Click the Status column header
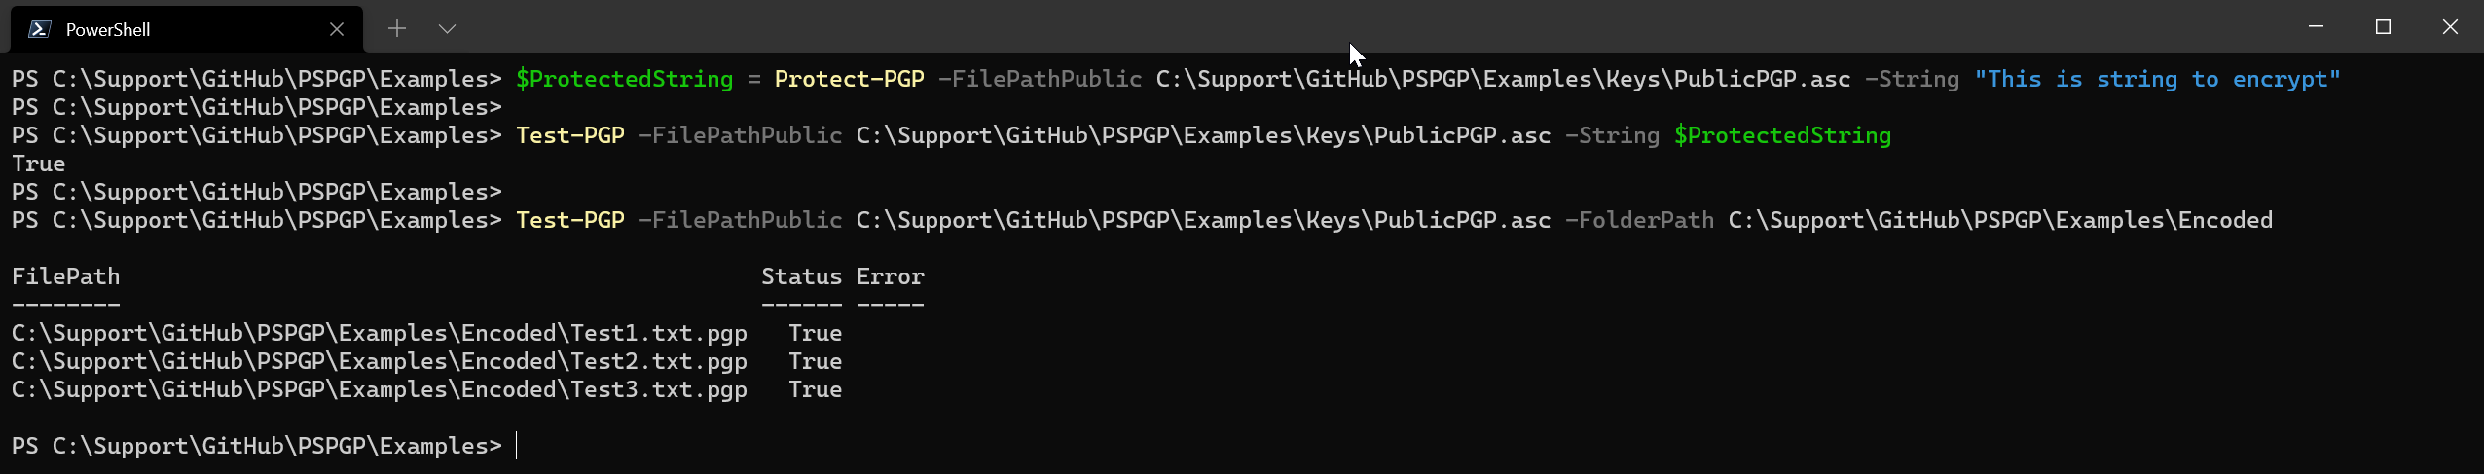 pos(801,276)
